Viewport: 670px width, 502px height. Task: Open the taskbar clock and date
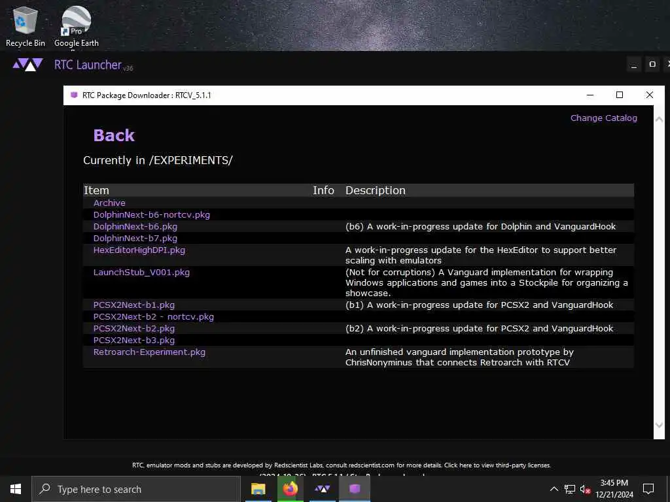614,489
